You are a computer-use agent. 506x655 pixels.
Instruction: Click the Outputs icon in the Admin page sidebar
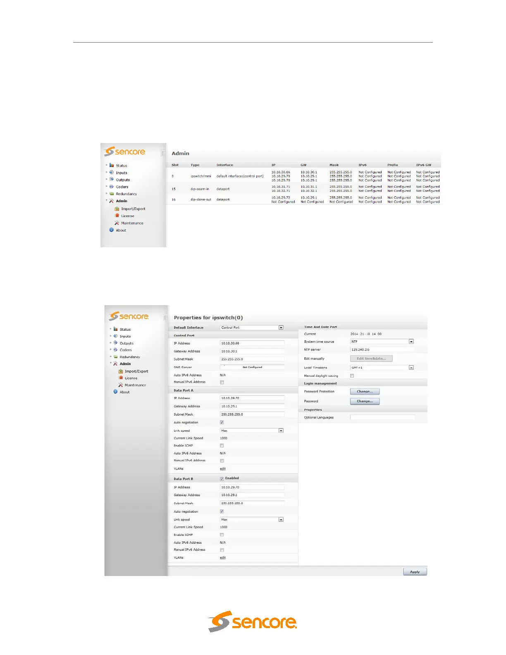click(x=112, y=179)
